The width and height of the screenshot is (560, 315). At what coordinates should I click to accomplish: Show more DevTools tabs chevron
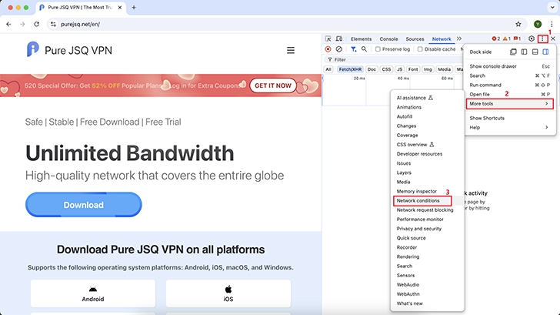tap(459, 39)
